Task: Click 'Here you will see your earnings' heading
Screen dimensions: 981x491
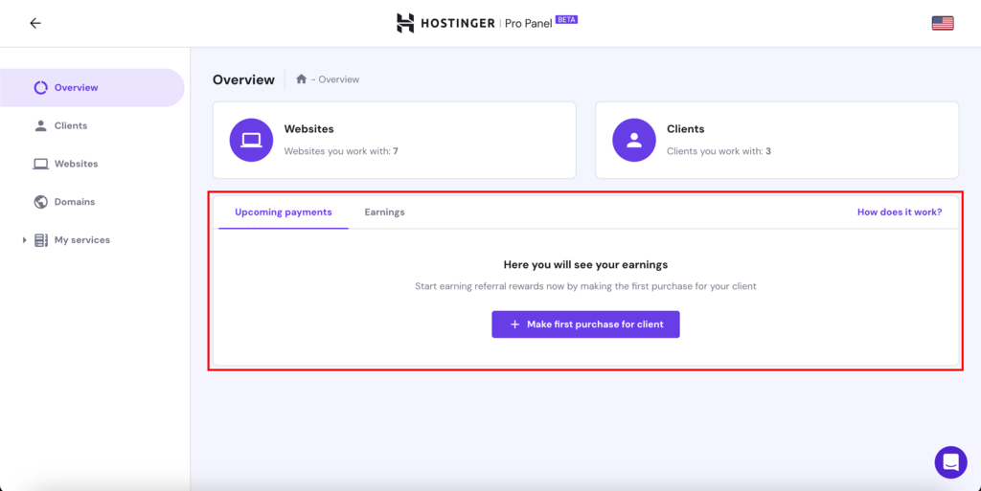Action: pyautogui.click(x=585, y=265)
